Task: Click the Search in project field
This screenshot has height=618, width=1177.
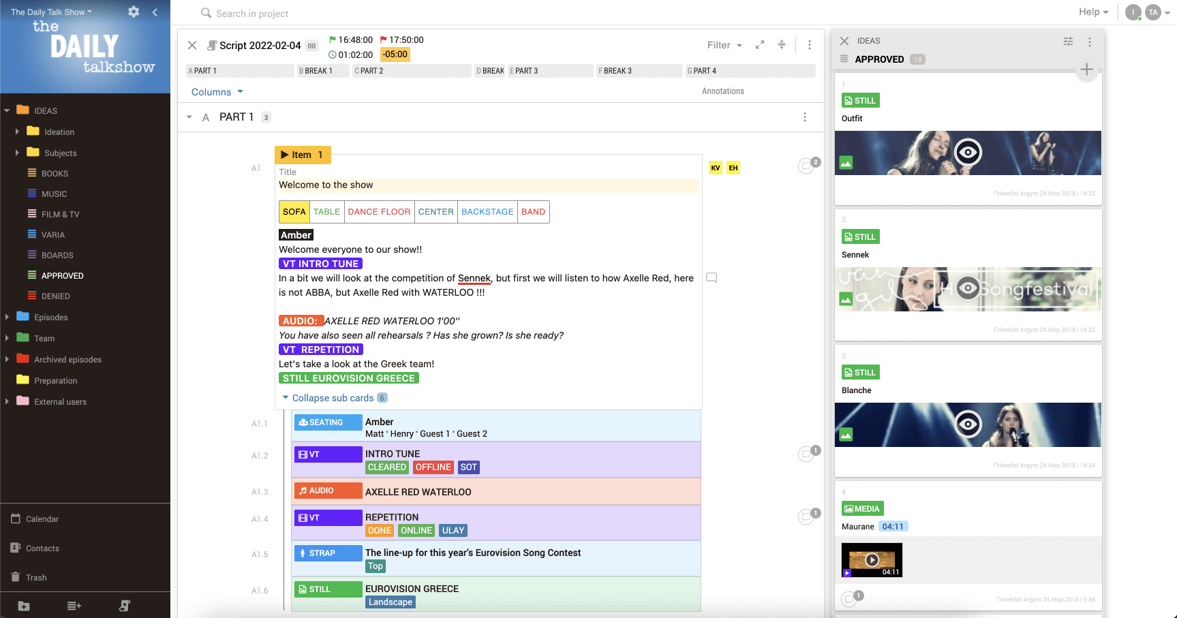Action: [x=252, y=14]
